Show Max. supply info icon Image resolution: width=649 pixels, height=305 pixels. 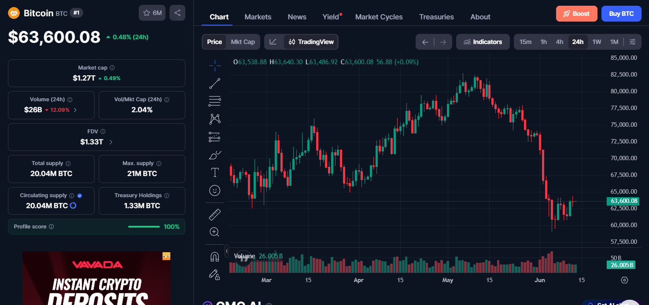click(x=159, y=163)
